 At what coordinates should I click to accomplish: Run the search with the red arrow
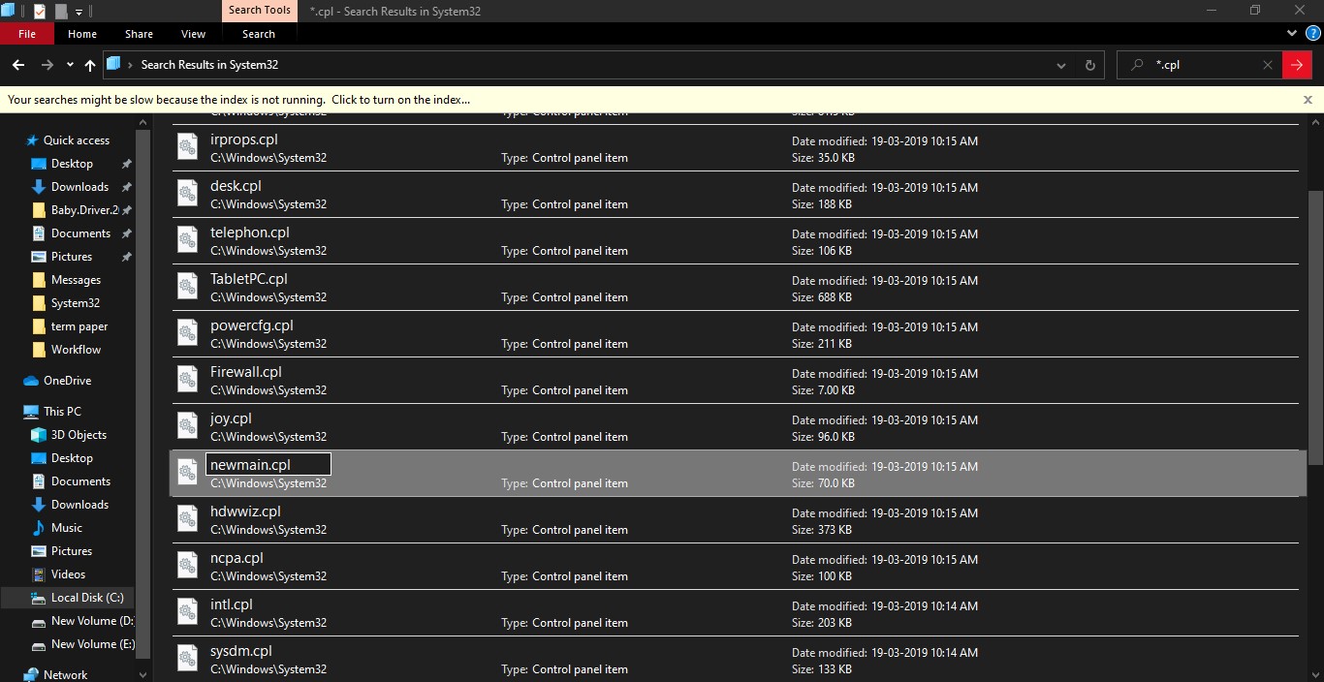[x=1296, y=65]
